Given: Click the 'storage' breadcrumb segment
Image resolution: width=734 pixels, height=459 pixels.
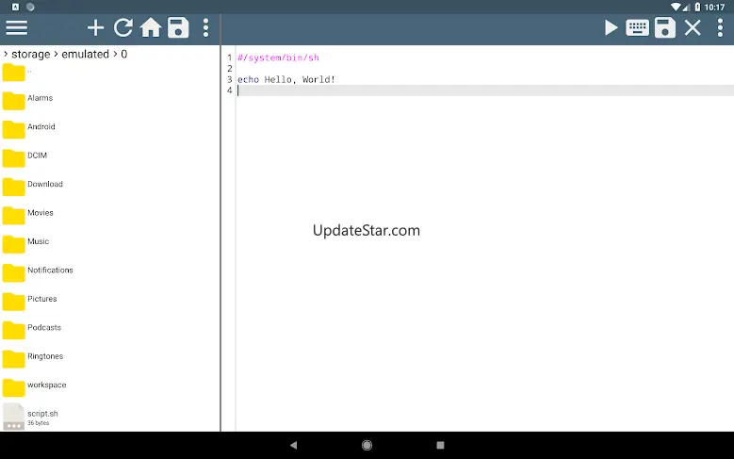Looking at the screenshot, I should (x=30, y=55).
